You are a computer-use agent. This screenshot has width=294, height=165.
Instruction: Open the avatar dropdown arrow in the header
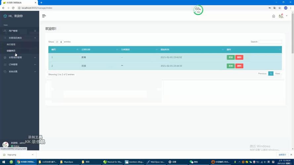point(287,16)
